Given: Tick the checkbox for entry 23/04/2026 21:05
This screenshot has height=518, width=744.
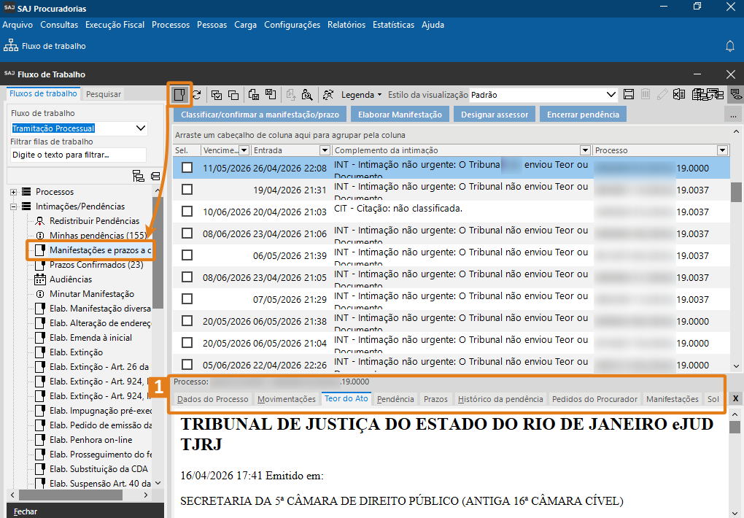Looking at the screenshot, I should pos(187,277).
